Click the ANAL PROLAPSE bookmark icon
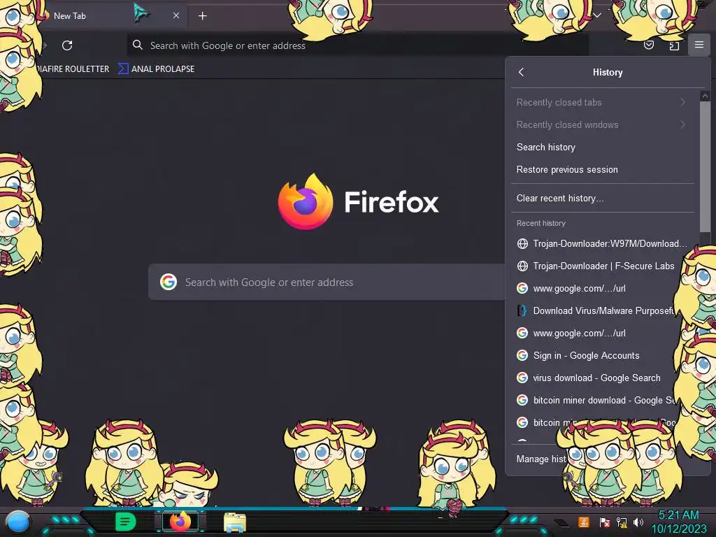 [x=123, y=69]
